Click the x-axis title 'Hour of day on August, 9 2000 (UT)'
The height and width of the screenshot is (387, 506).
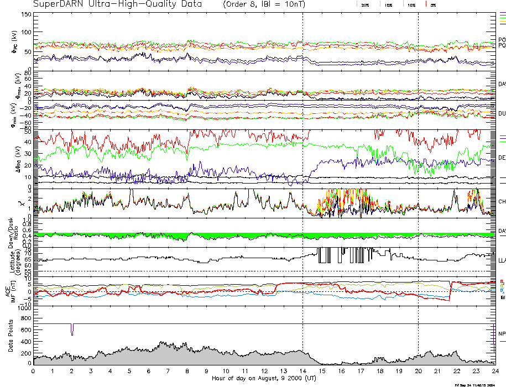264,378
